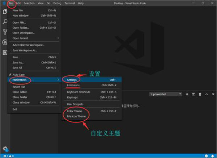217x158 pixels.
Task: Click the feedback smiley in the status bar
Action: point(206,156)
